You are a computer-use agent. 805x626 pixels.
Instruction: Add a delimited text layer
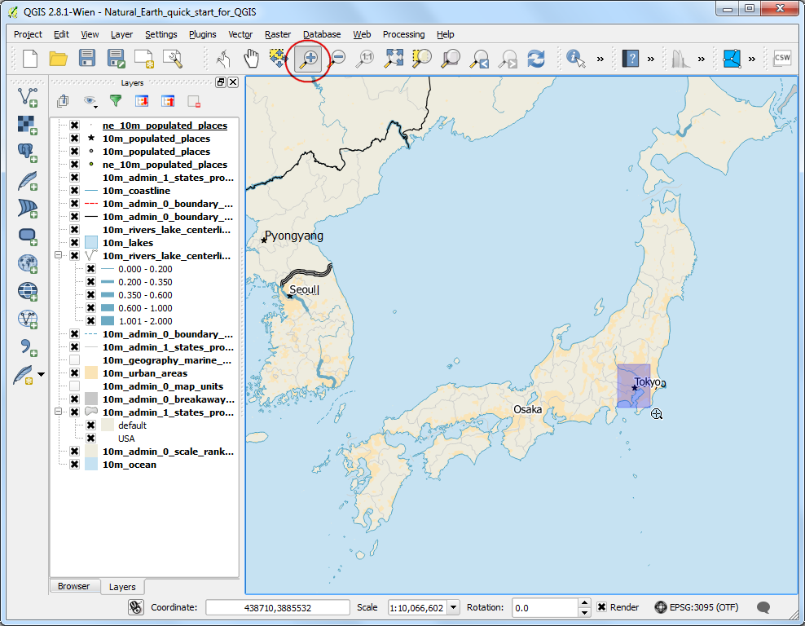click(x=28, y=347)
